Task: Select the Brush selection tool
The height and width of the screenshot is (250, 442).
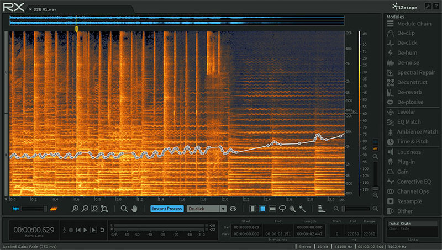Action: 292,209
